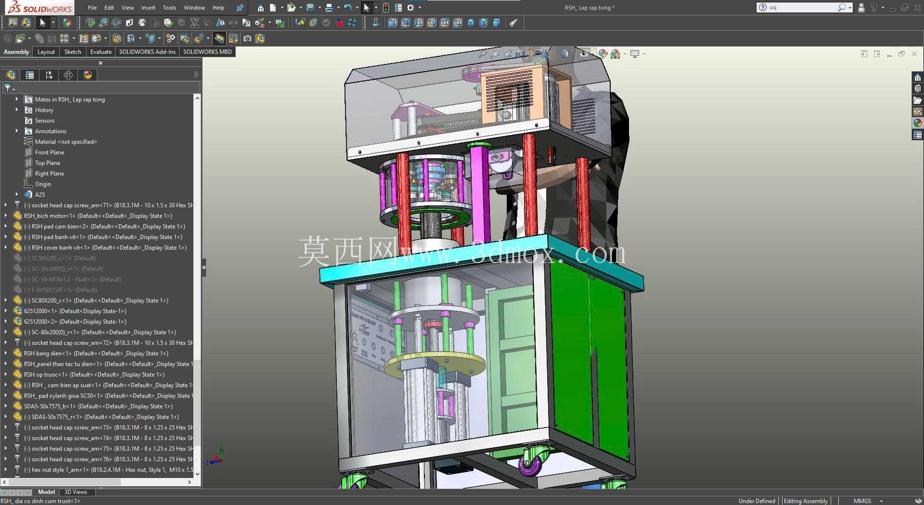924x505 pixels.
Task: Open the PropertyManager tab icon
Action: (30, 75)
